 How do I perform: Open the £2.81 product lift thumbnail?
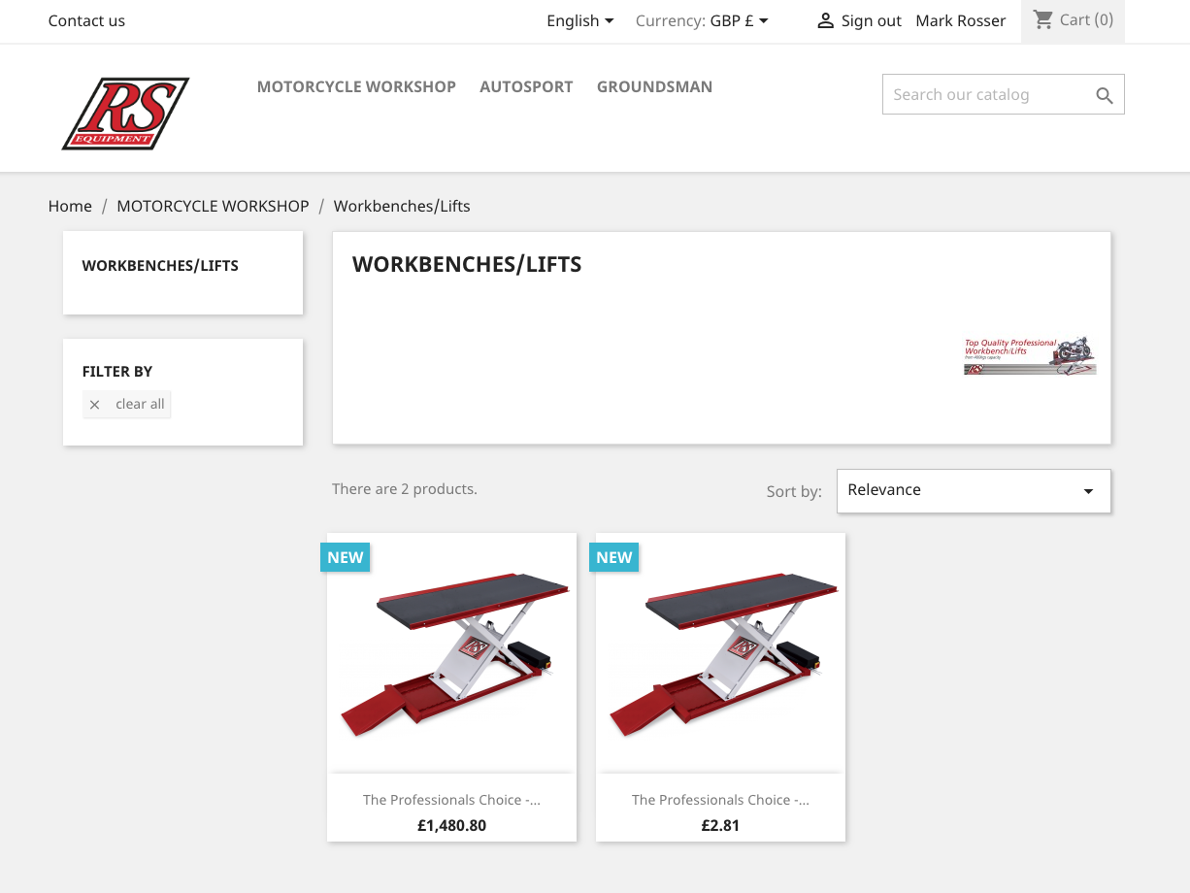pos(720,652)
